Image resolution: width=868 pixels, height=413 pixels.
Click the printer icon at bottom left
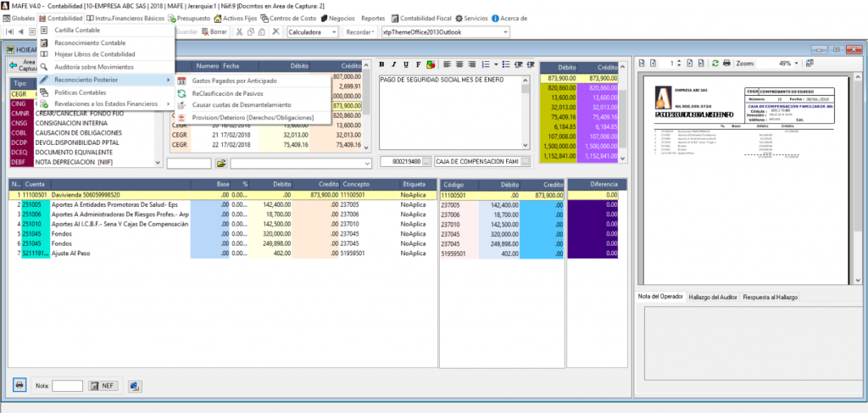click(19, 385)
